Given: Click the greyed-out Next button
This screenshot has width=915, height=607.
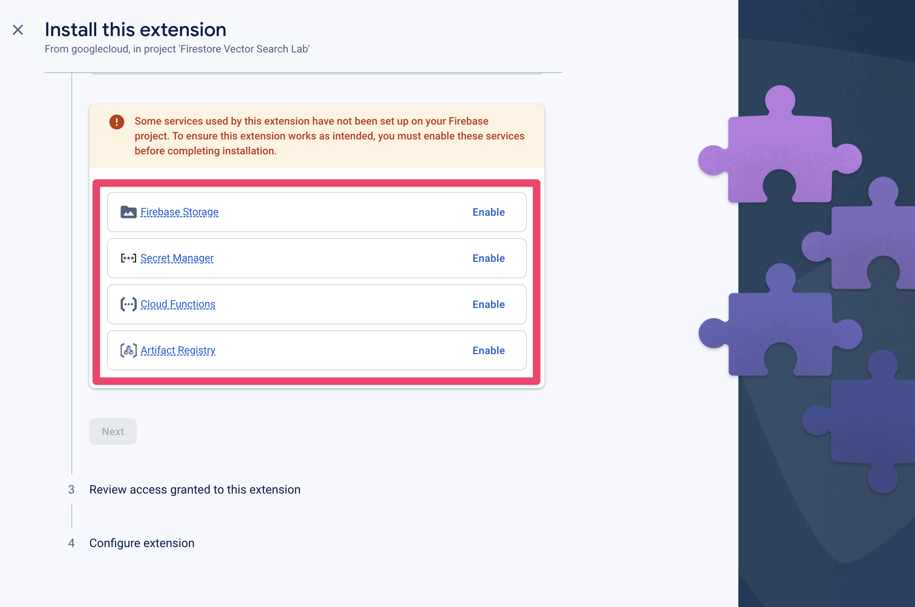Looking at the screenshot, I should [x=112, y=431].
